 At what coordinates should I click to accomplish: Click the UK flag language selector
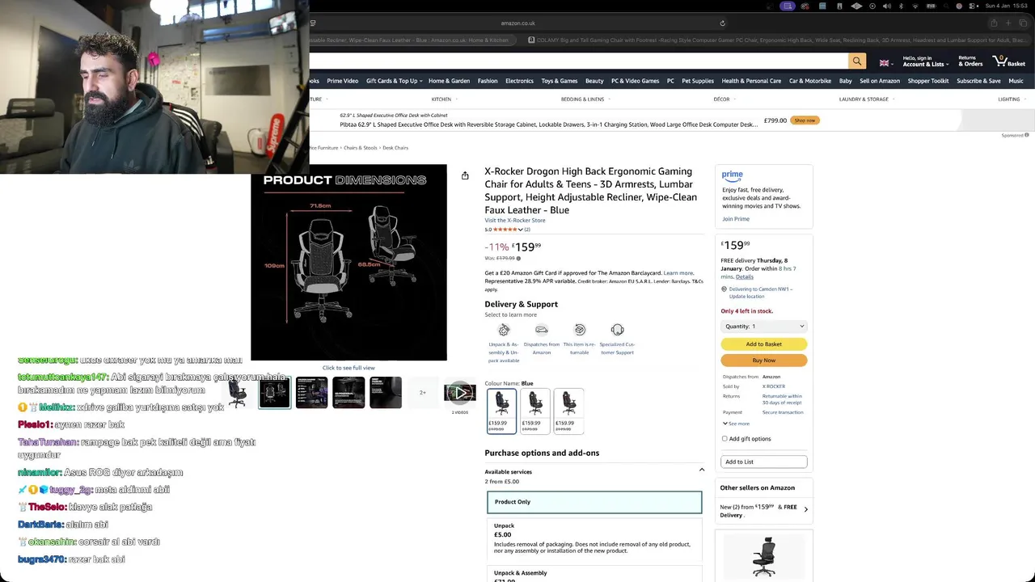(885, 62)
